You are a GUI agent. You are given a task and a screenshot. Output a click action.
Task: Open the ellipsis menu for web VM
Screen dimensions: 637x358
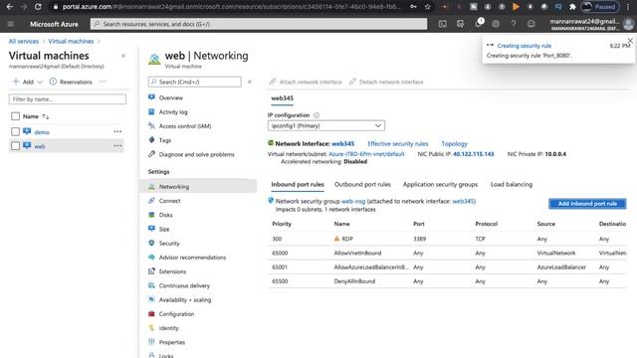[x=117, y=146]
